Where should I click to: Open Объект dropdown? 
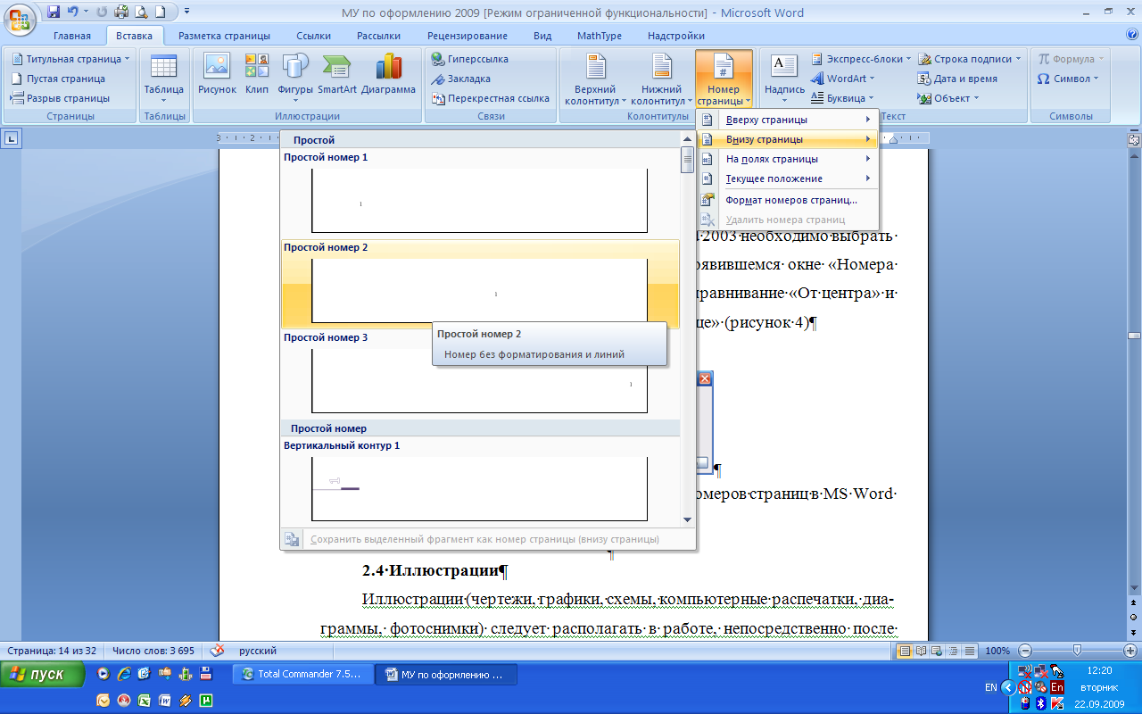point(948,98)
